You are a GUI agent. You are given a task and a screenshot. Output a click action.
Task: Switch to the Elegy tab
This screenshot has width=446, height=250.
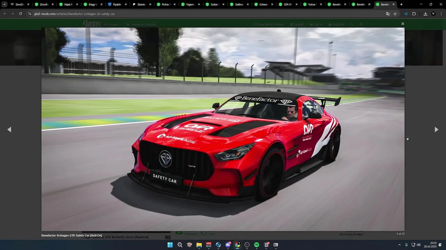93,5
